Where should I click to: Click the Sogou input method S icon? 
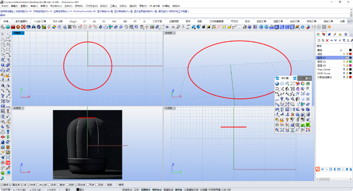click(x=318, y=169)
